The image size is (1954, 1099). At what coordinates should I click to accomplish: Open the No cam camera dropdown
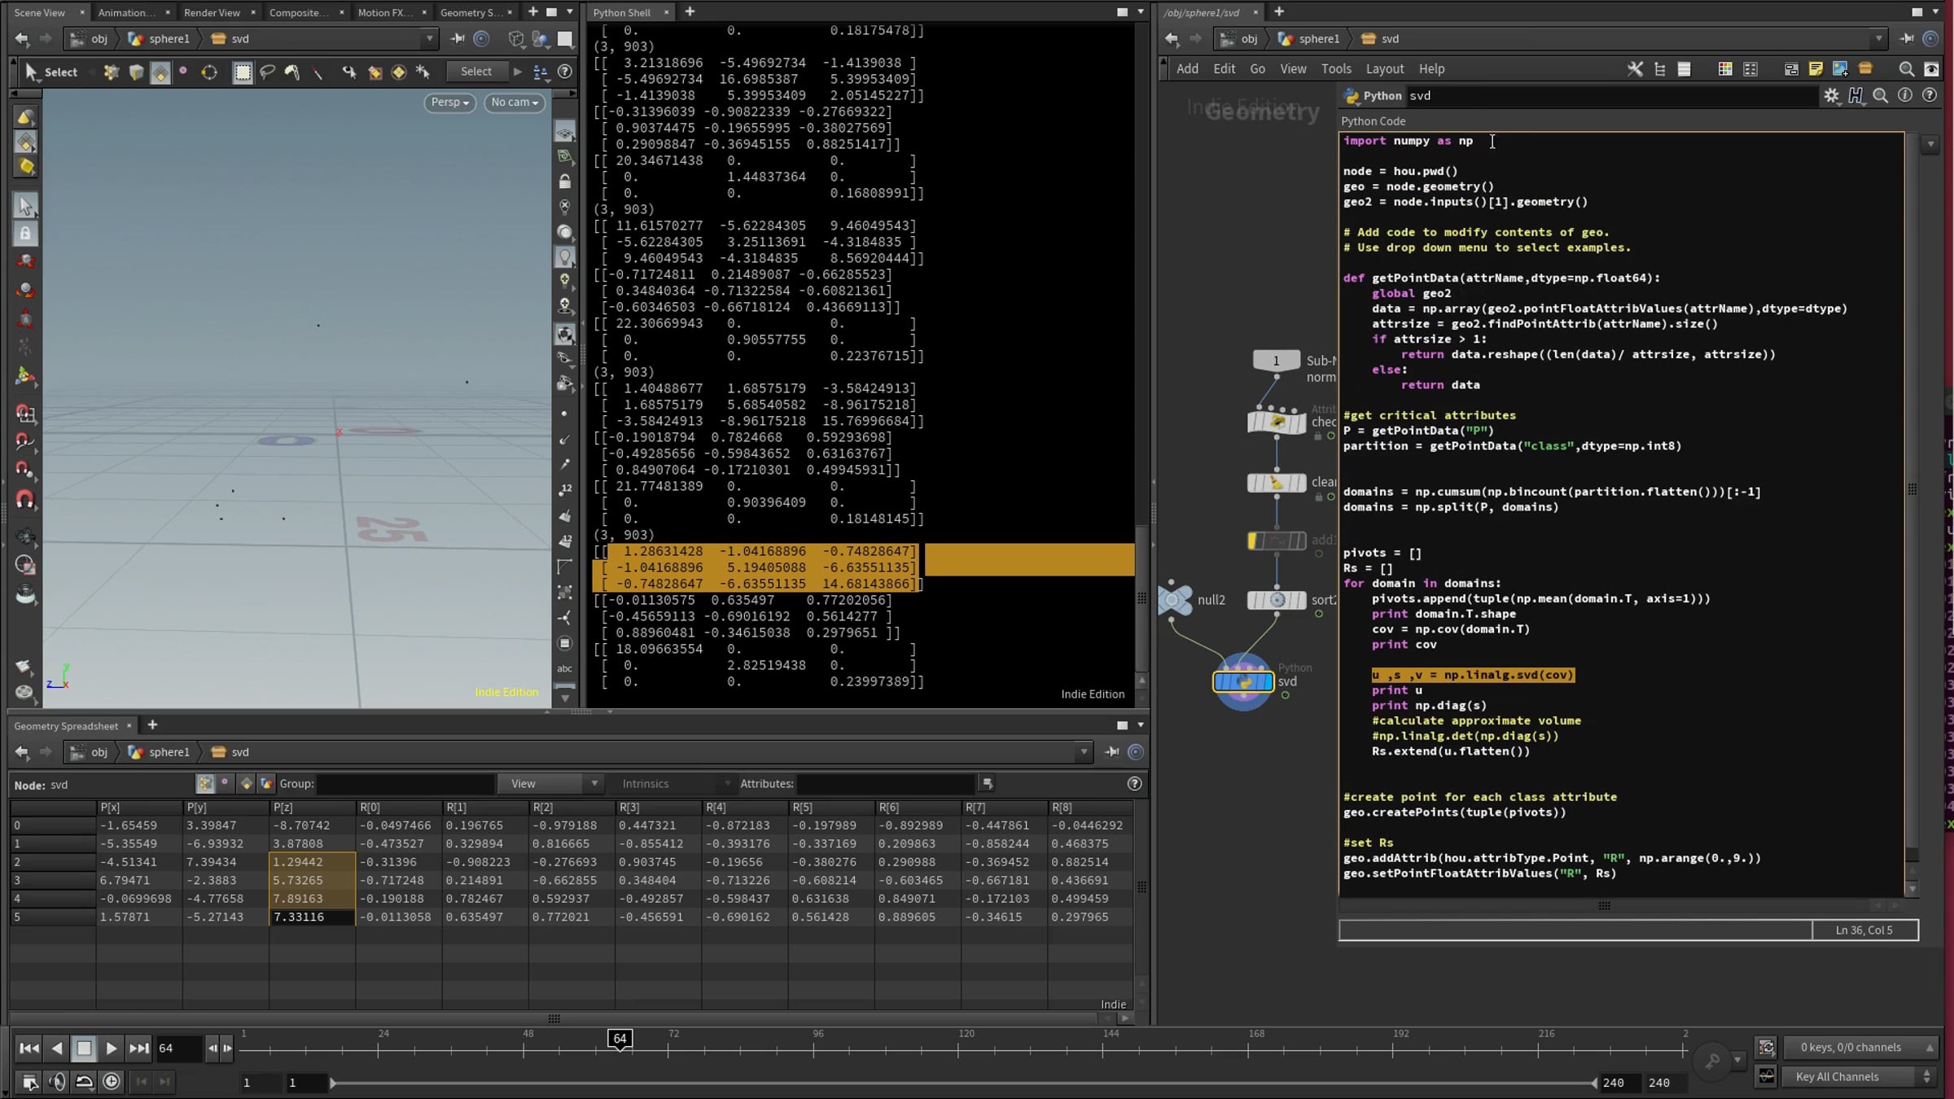click(x=514, y=103)
